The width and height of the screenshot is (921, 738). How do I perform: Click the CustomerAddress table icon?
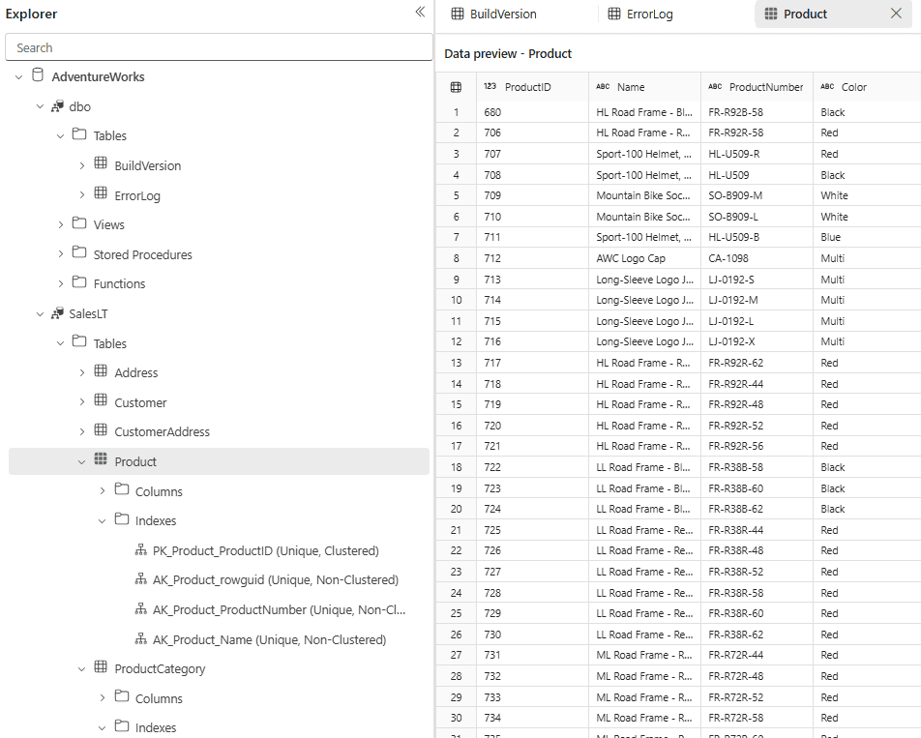pos(101,429)
